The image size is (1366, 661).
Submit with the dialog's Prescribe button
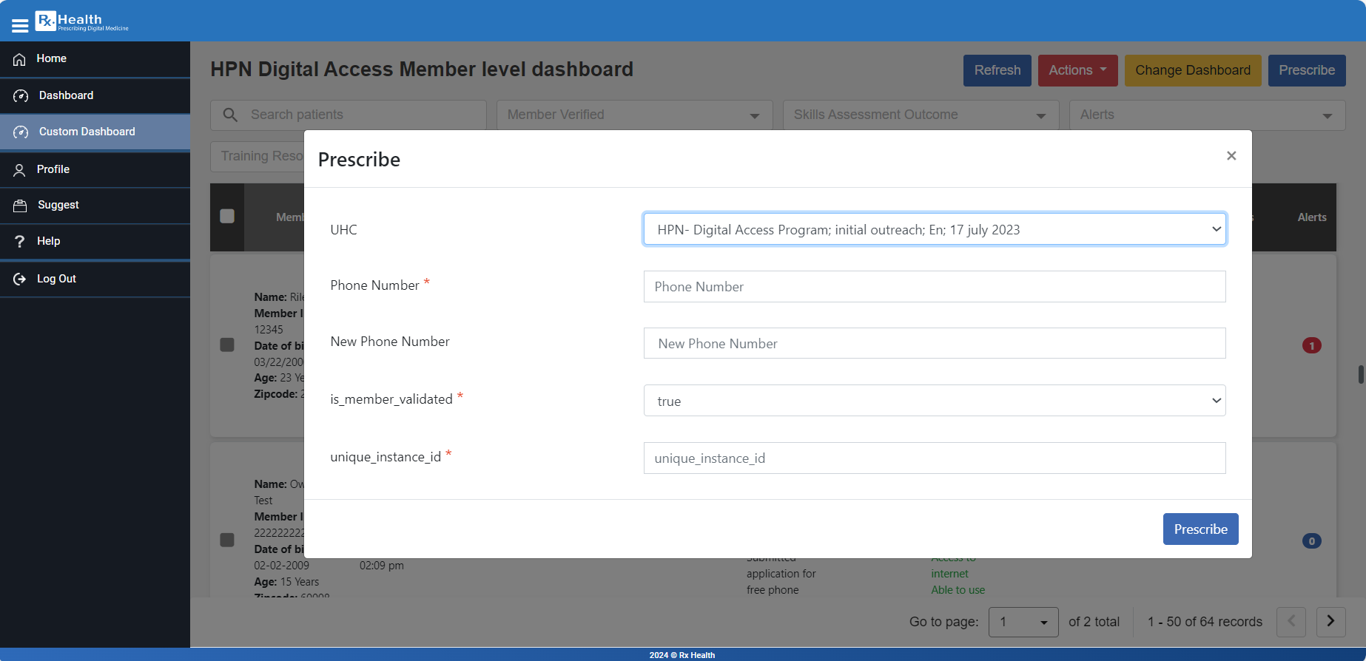pyautogui.click(x=1200, y=529)
